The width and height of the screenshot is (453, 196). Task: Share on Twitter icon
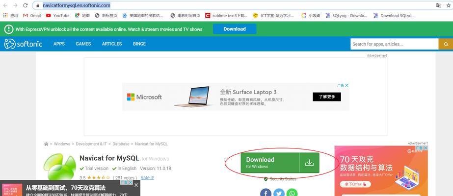click(x=279, y=193)
